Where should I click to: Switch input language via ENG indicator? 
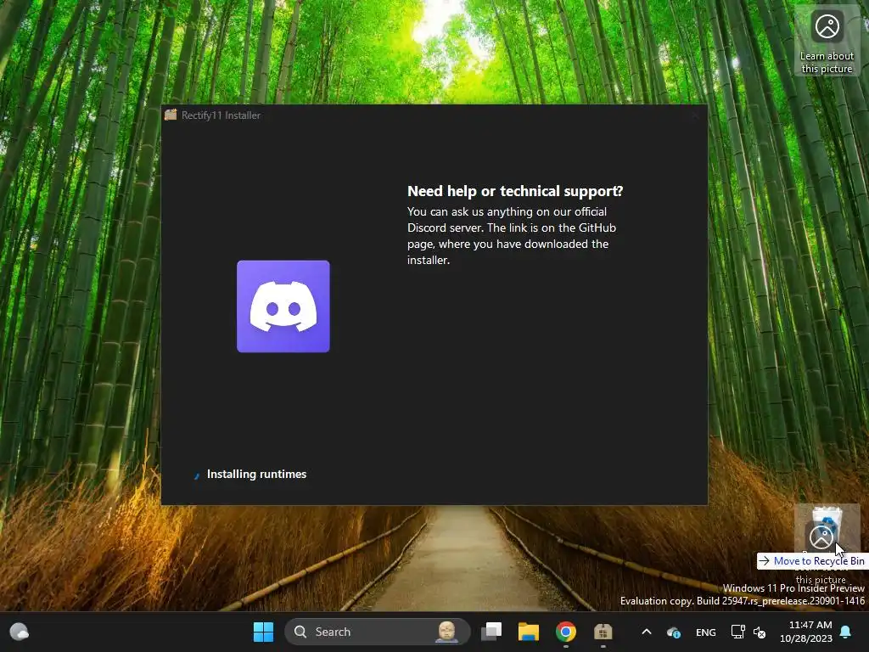705,632
